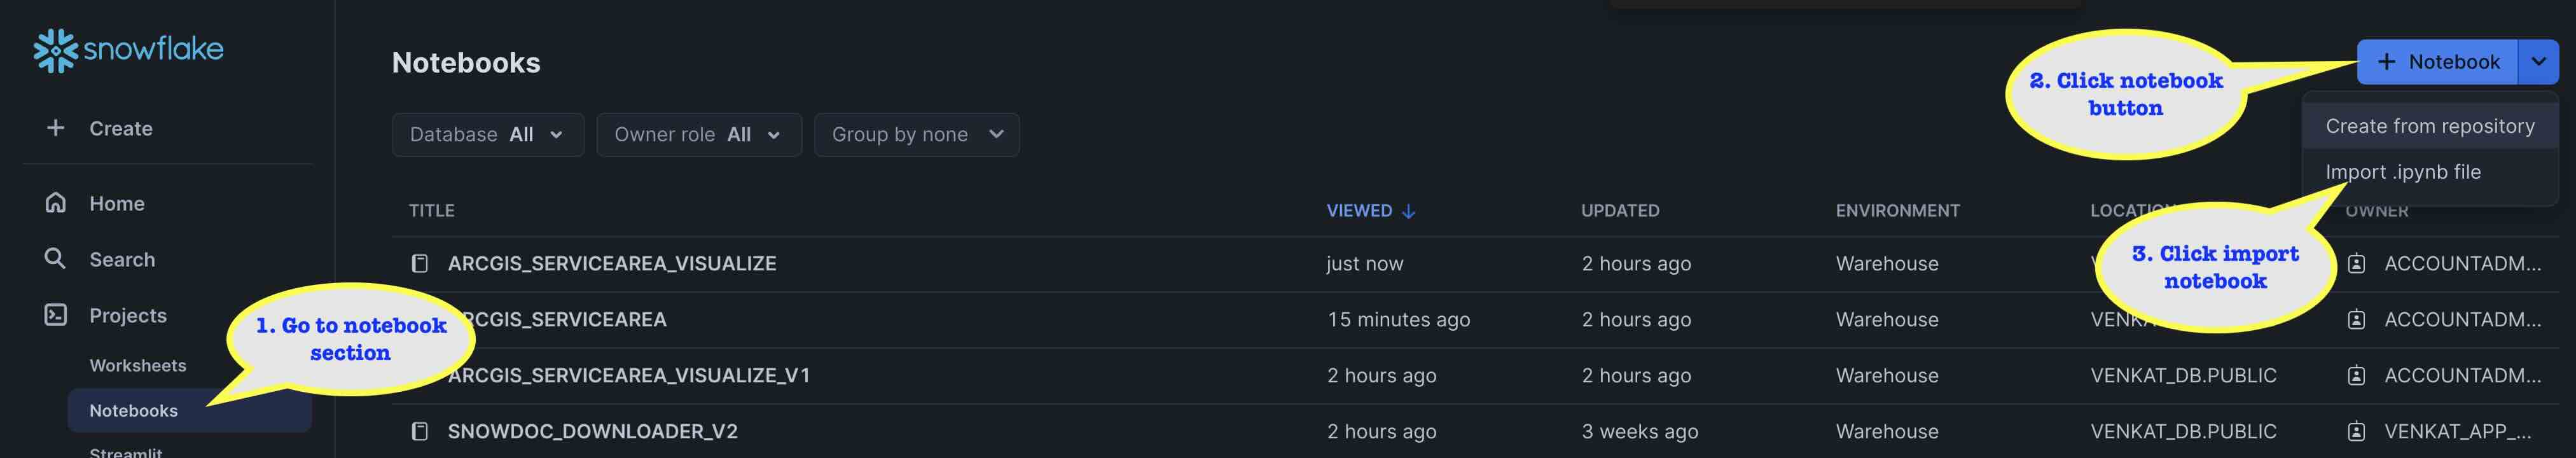Choose Import .ipynb file option
The height and width of the screenshot is (458, 2576).
(2402, 172)
